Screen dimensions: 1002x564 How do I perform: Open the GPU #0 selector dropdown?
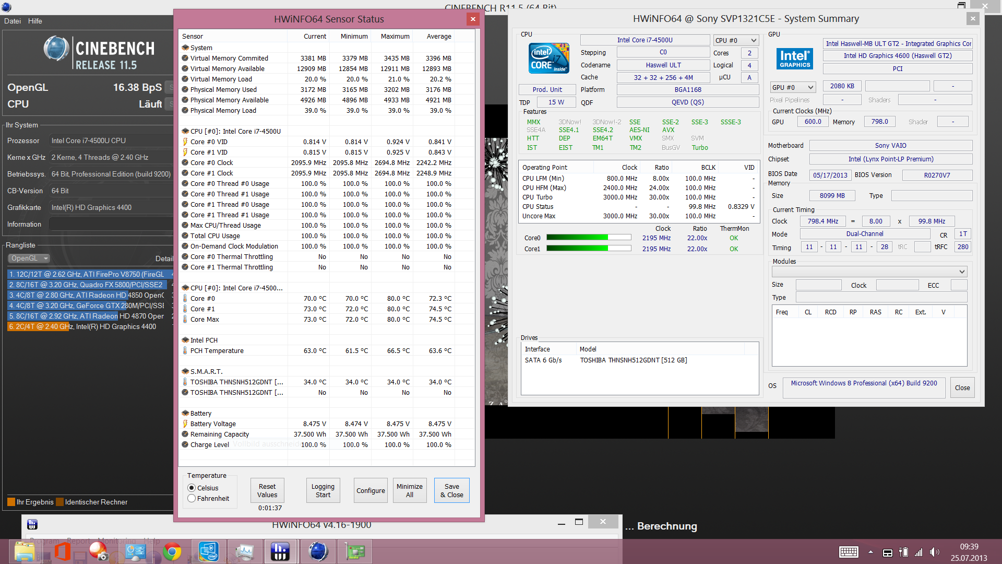click(x=792, y=87)
